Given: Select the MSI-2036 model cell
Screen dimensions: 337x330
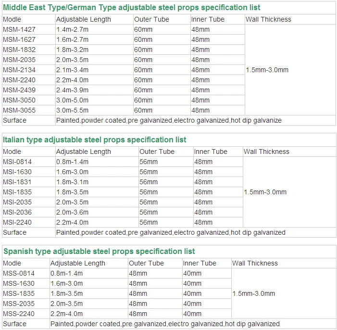Looking at the screenshot, I should point(18,212).
